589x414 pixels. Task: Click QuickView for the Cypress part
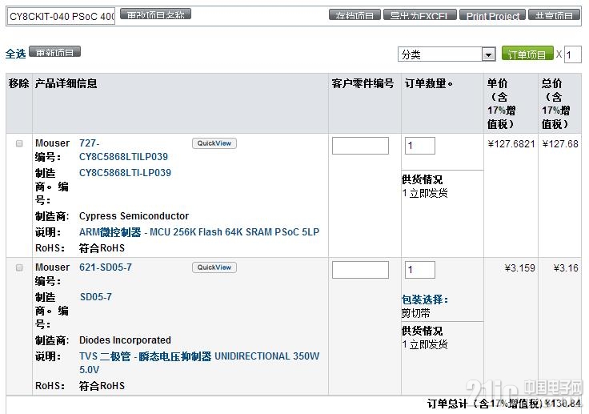pyautogui.click(x=214, y=143)
